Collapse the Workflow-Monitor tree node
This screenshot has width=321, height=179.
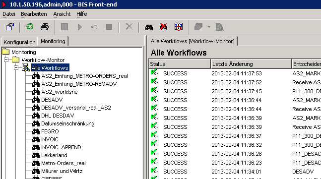[x=6, y=60]
